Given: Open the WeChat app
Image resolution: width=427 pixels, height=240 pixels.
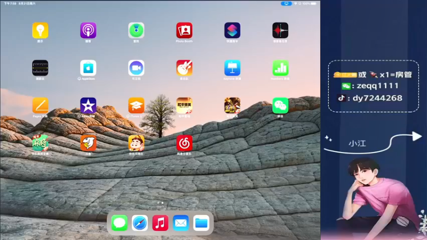Looking at the screenshot, I should pyautogui.click(x=280, y=105).
